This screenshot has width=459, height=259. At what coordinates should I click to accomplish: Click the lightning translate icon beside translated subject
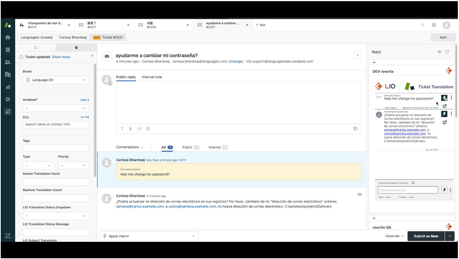point(444,98)
